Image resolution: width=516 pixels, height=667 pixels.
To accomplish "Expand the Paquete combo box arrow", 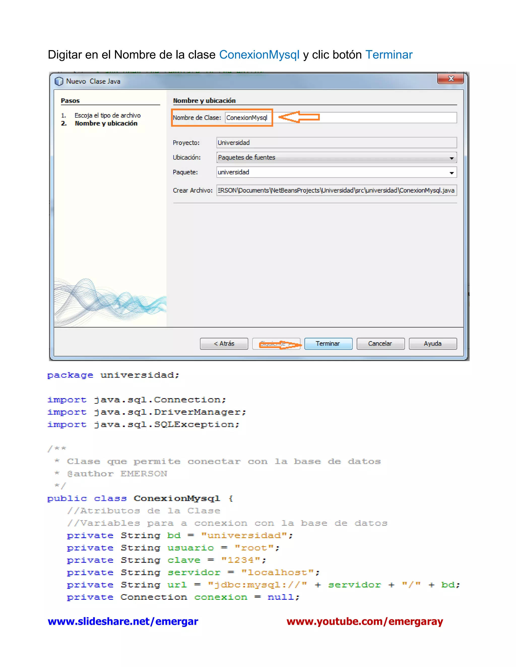I will coord(451,173).
